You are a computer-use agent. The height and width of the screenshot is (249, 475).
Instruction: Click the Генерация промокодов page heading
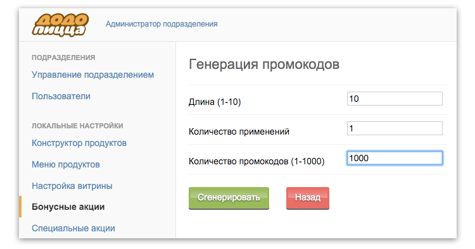[x=264, y=64]
